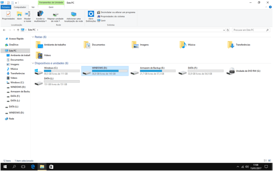Click Propriedades do sistema button
This screenshot has width=273, height=171.
pyautogui.click(x=112, y=16)
